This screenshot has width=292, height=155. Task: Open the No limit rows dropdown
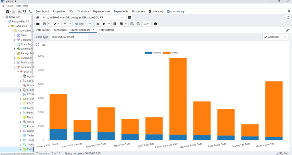pyautogui.click(x=83, y=24)
